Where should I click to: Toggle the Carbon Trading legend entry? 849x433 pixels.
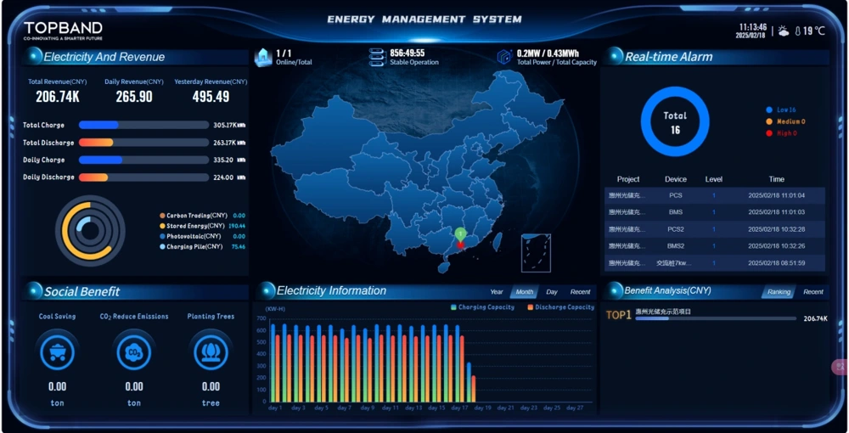[202, 216]
